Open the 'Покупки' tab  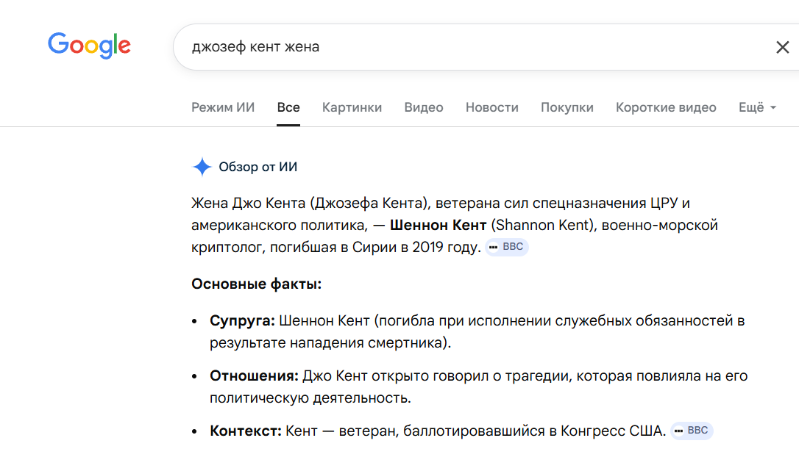point(567,107)
